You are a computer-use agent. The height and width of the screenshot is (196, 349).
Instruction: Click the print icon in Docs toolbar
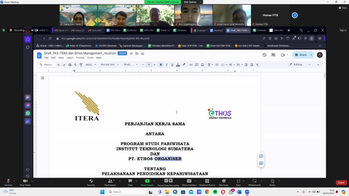(x=70, y=65)
